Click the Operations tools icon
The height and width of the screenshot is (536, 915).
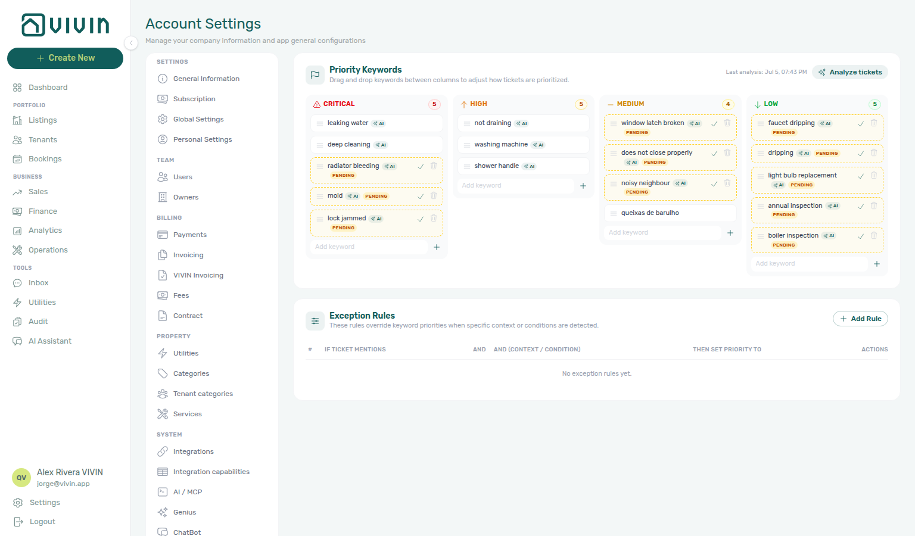tap(17, 250)
